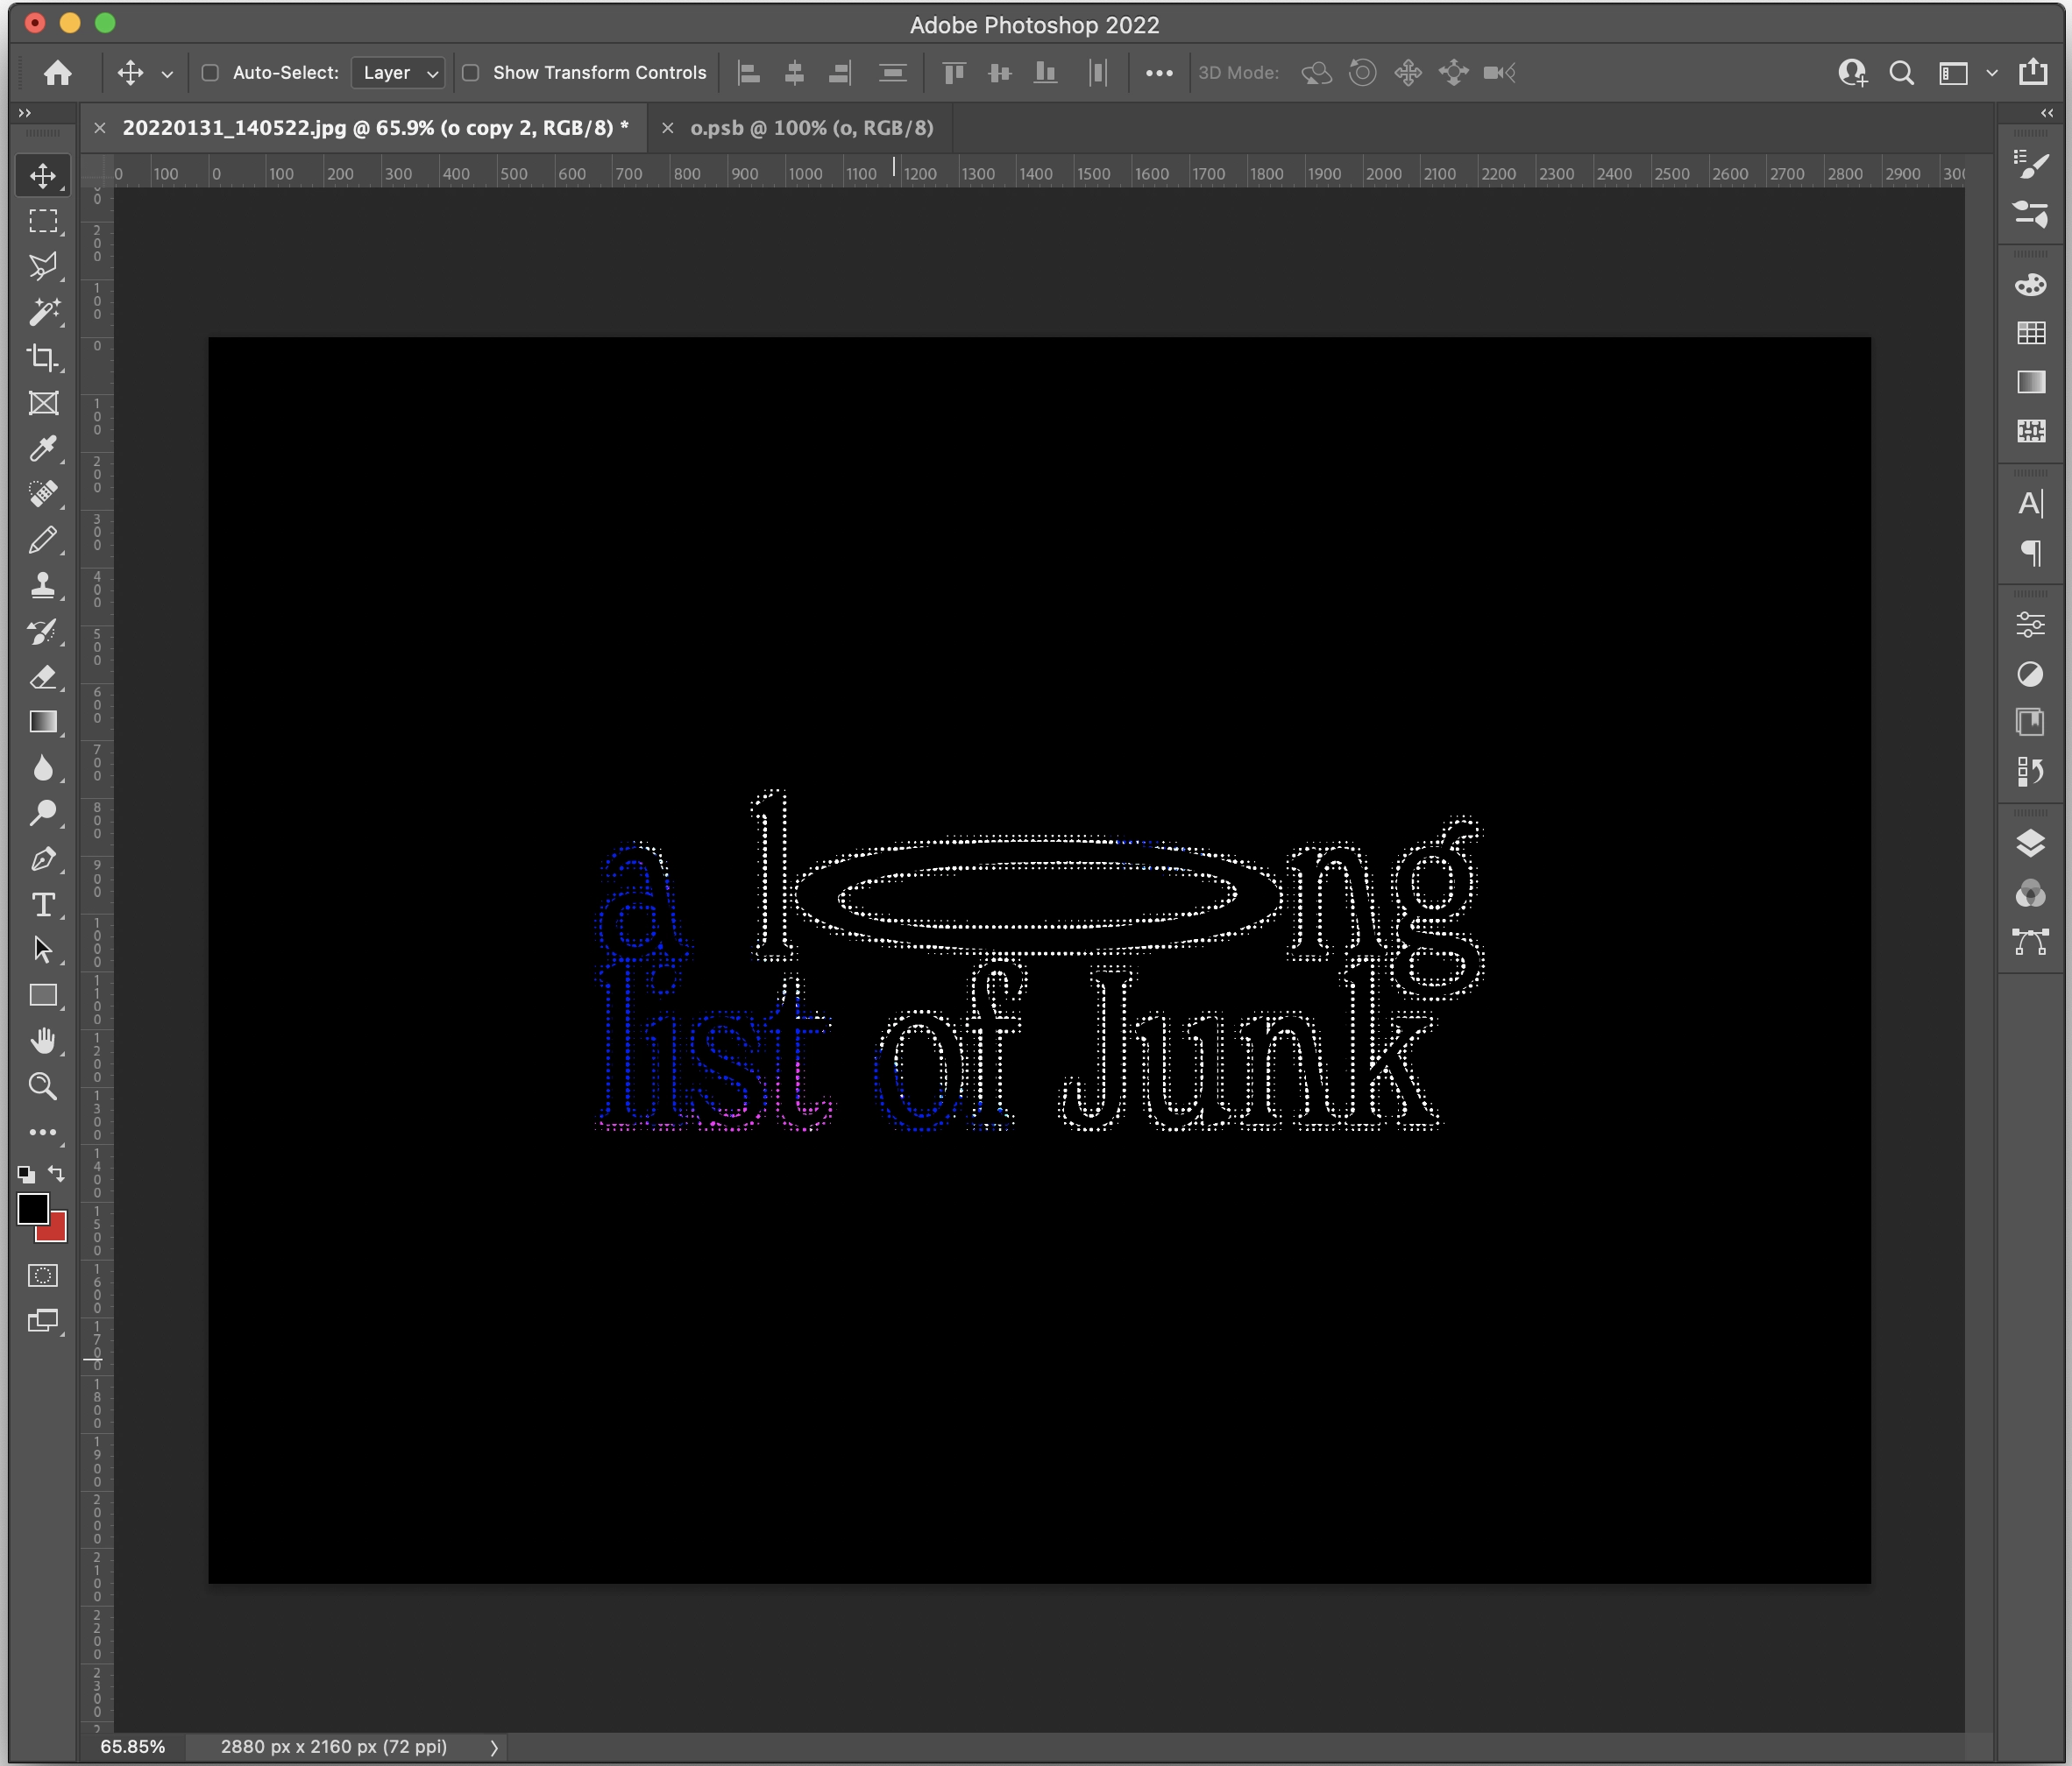
Task: Expand the collapsed tools panel arrows
Action: tap(25, 113)
